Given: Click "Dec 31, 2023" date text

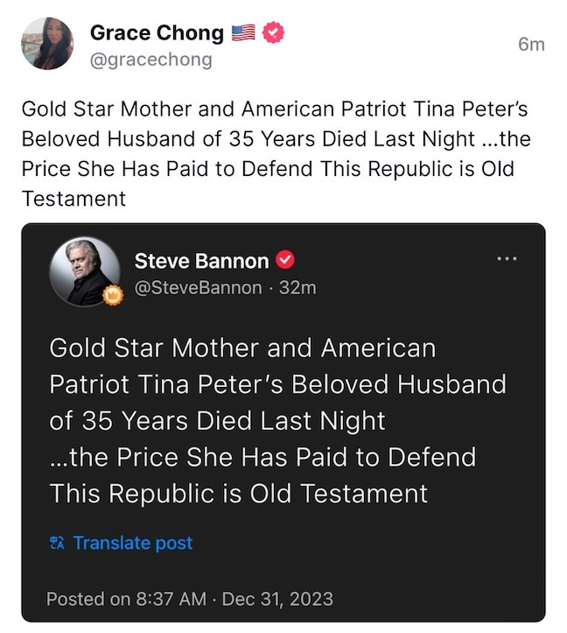Looking at the screenshot, I should coord(277,599).
